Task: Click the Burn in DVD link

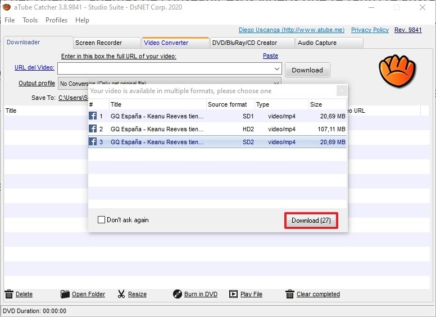Action: (201, 294)
